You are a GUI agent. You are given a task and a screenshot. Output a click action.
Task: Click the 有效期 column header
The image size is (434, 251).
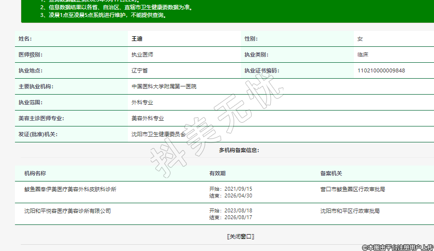coord(217,173)
